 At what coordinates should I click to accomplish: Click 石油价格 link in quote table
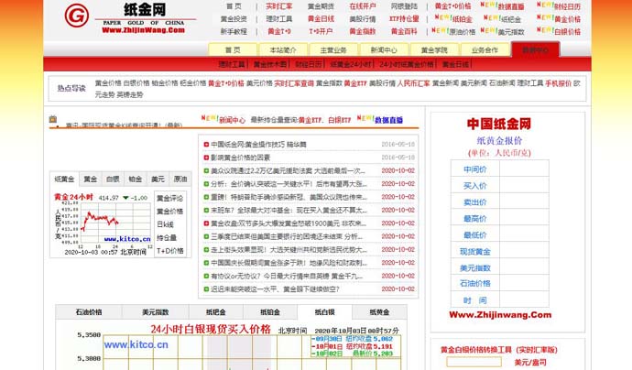(475, 283)
